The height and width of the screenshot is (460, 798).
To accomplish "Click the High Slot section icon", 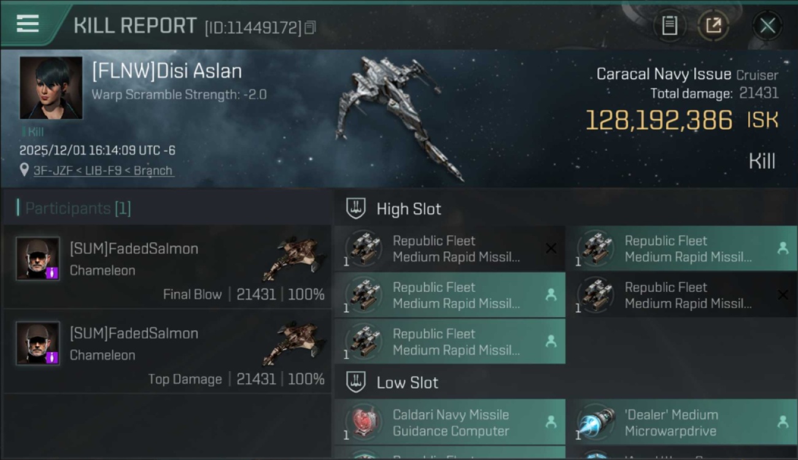I will coord(356,209).
